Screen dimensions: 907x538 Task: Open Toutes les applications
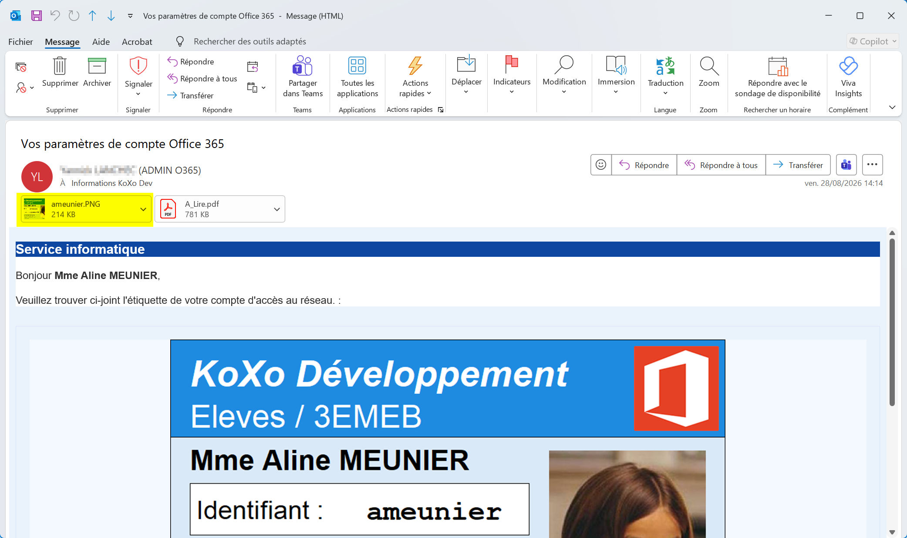click(x=357, y=77)
